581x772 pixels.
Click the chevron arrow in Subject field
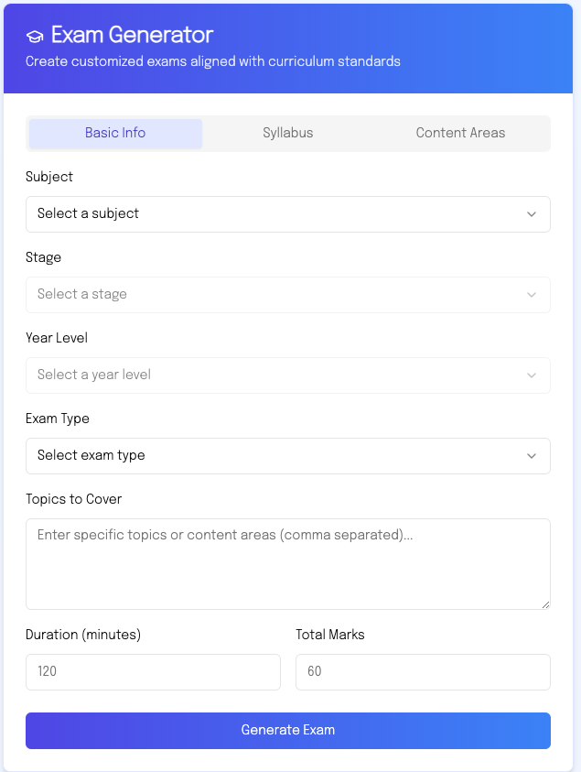tap(532, 214)
